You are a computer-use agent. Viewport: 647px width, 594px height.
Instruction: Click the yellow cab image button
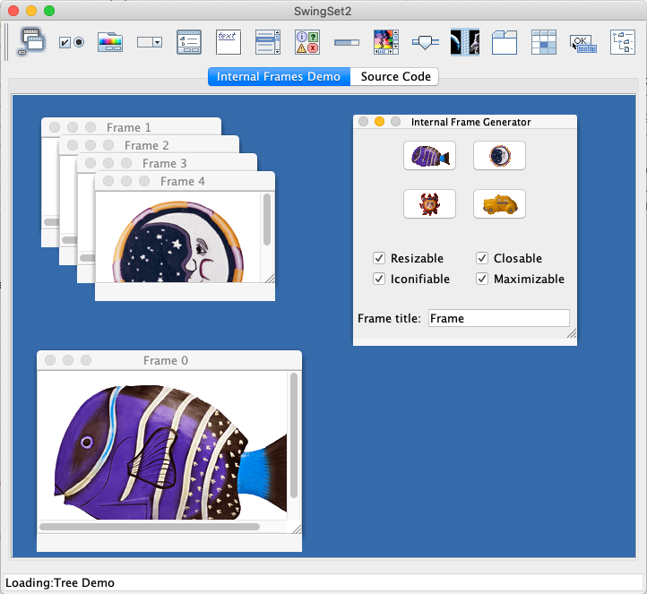click(499, 204)
